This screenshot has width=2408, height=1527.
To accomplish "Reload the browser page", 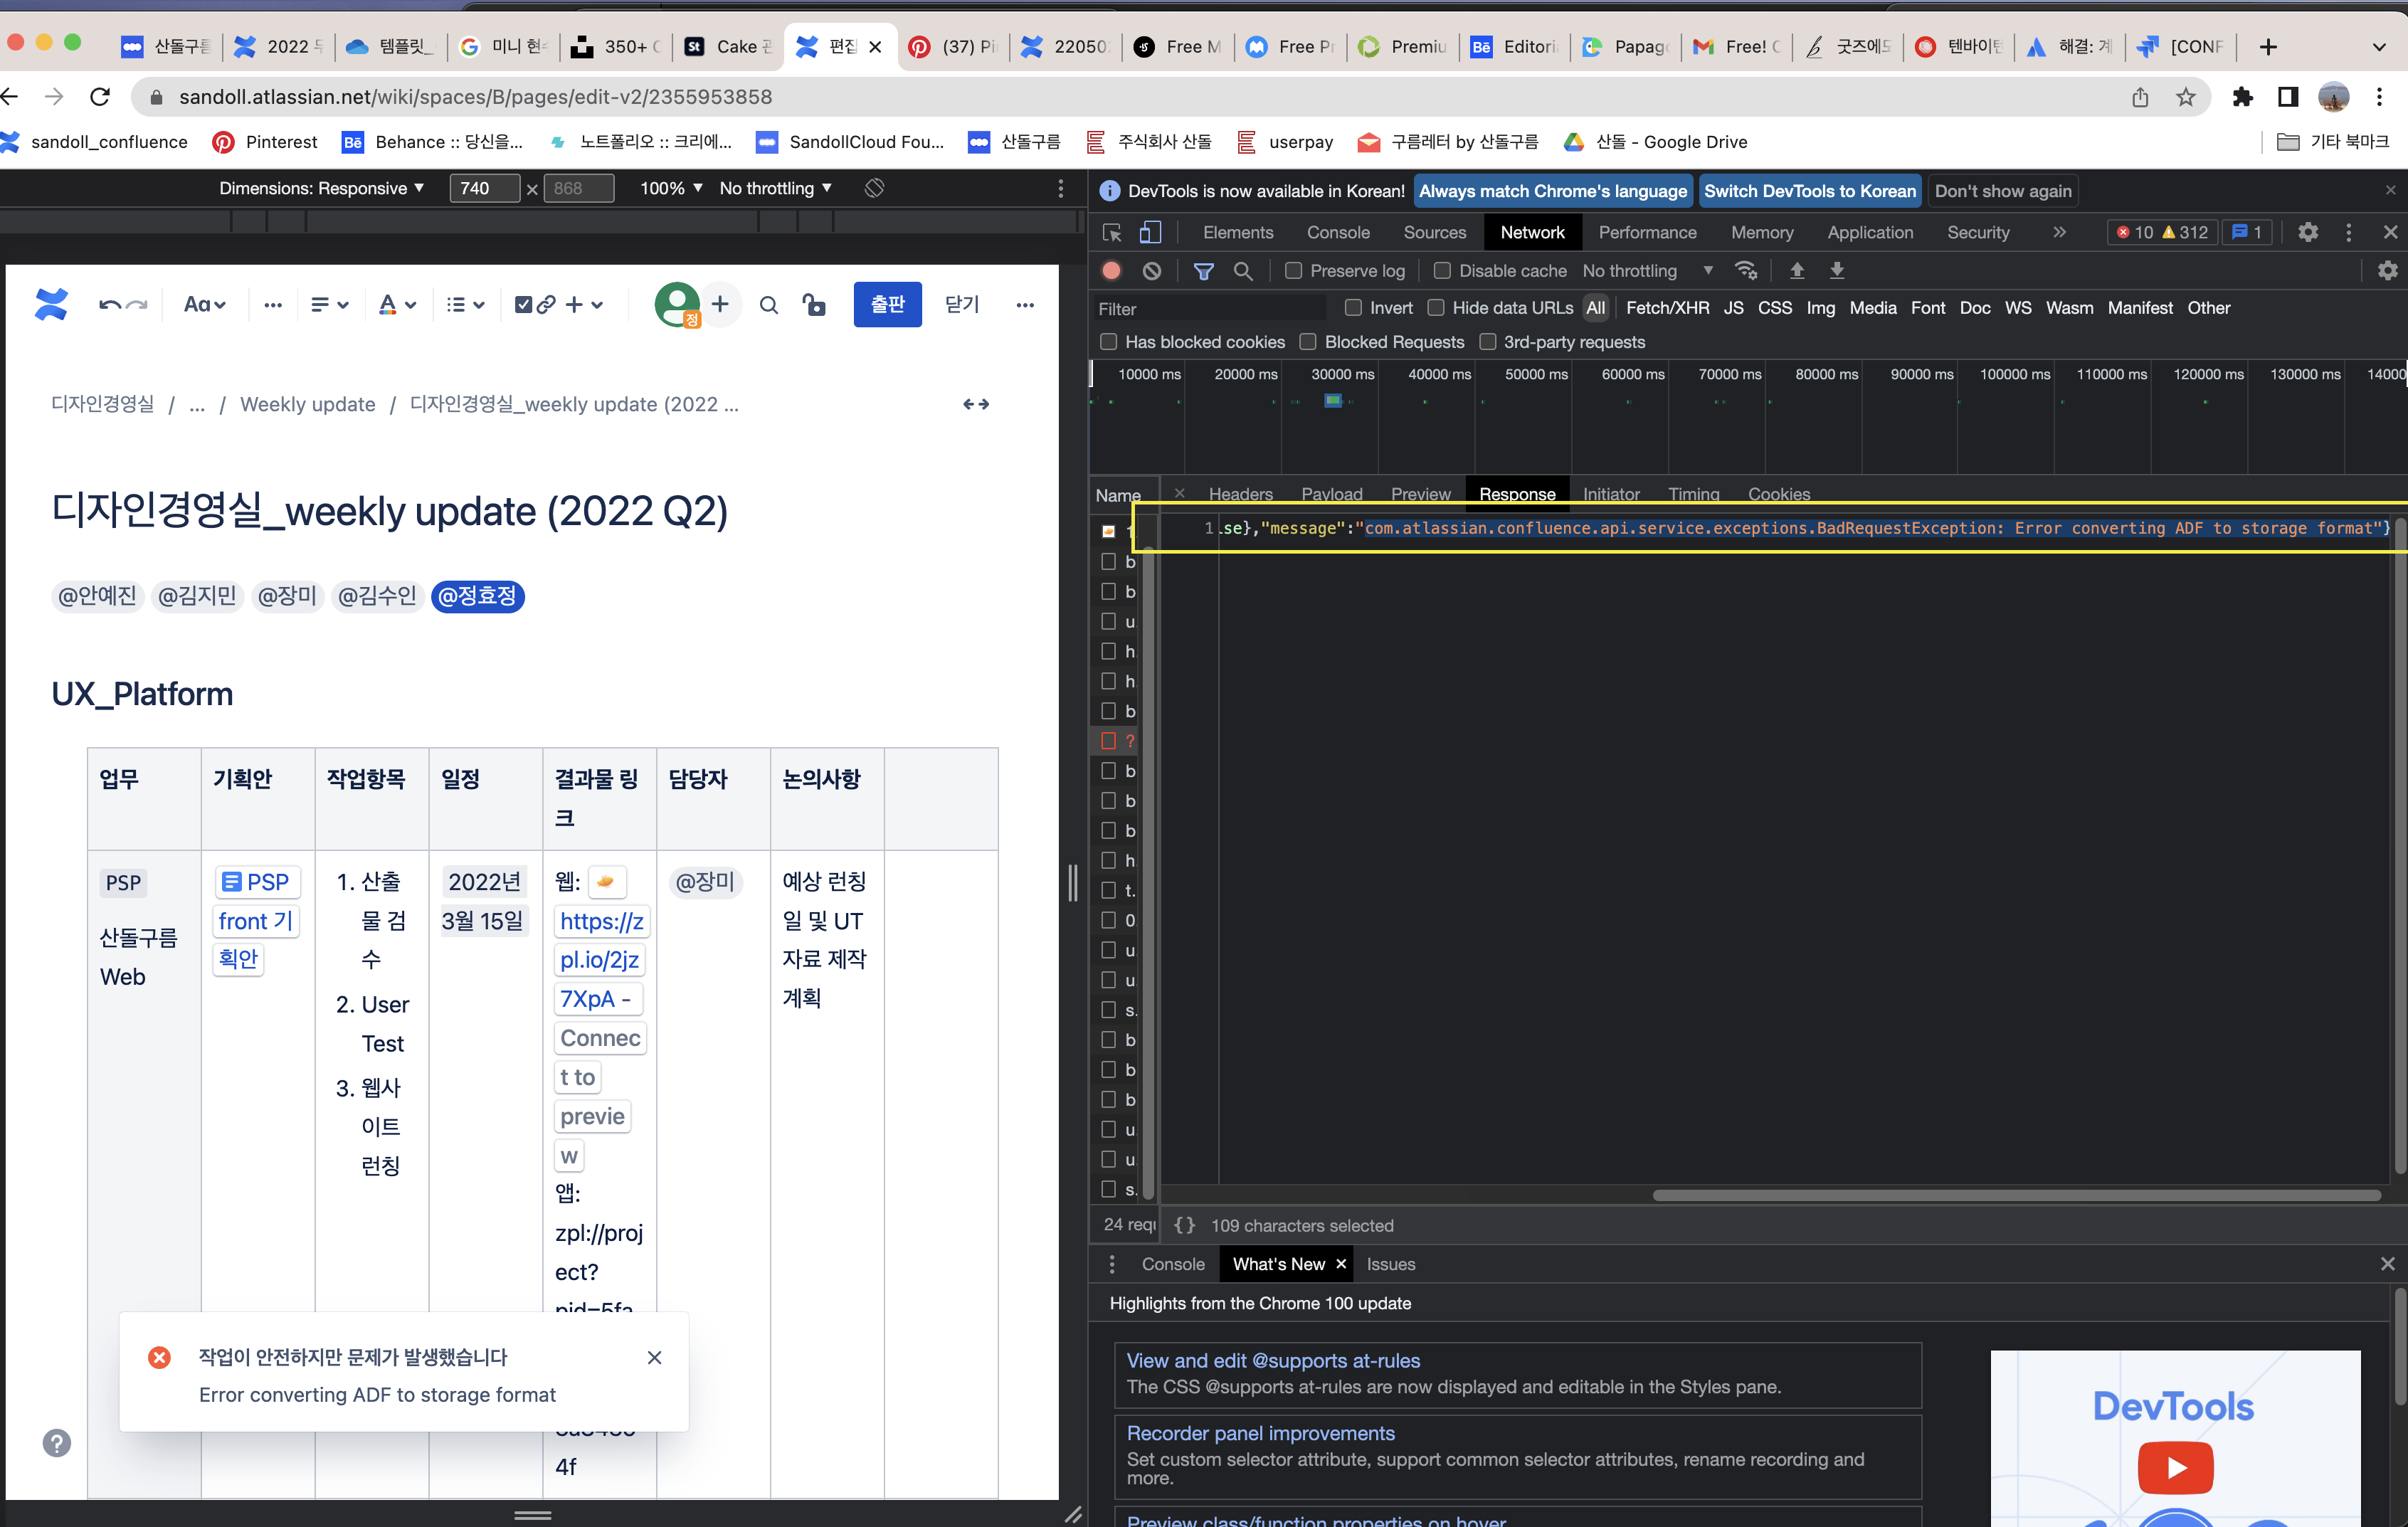I will (x=100, y=97).
